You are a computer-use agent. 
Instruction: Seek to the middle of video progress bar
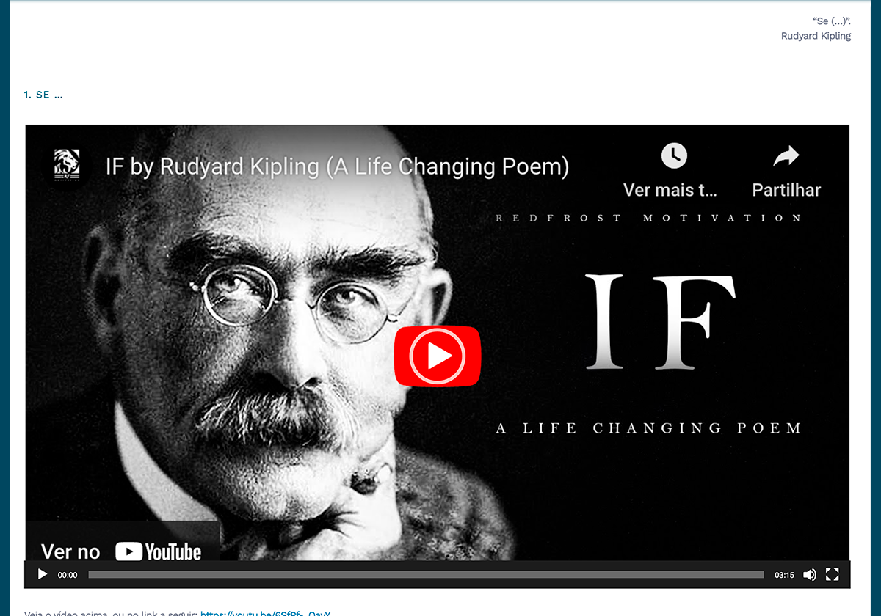coord(426,575)
